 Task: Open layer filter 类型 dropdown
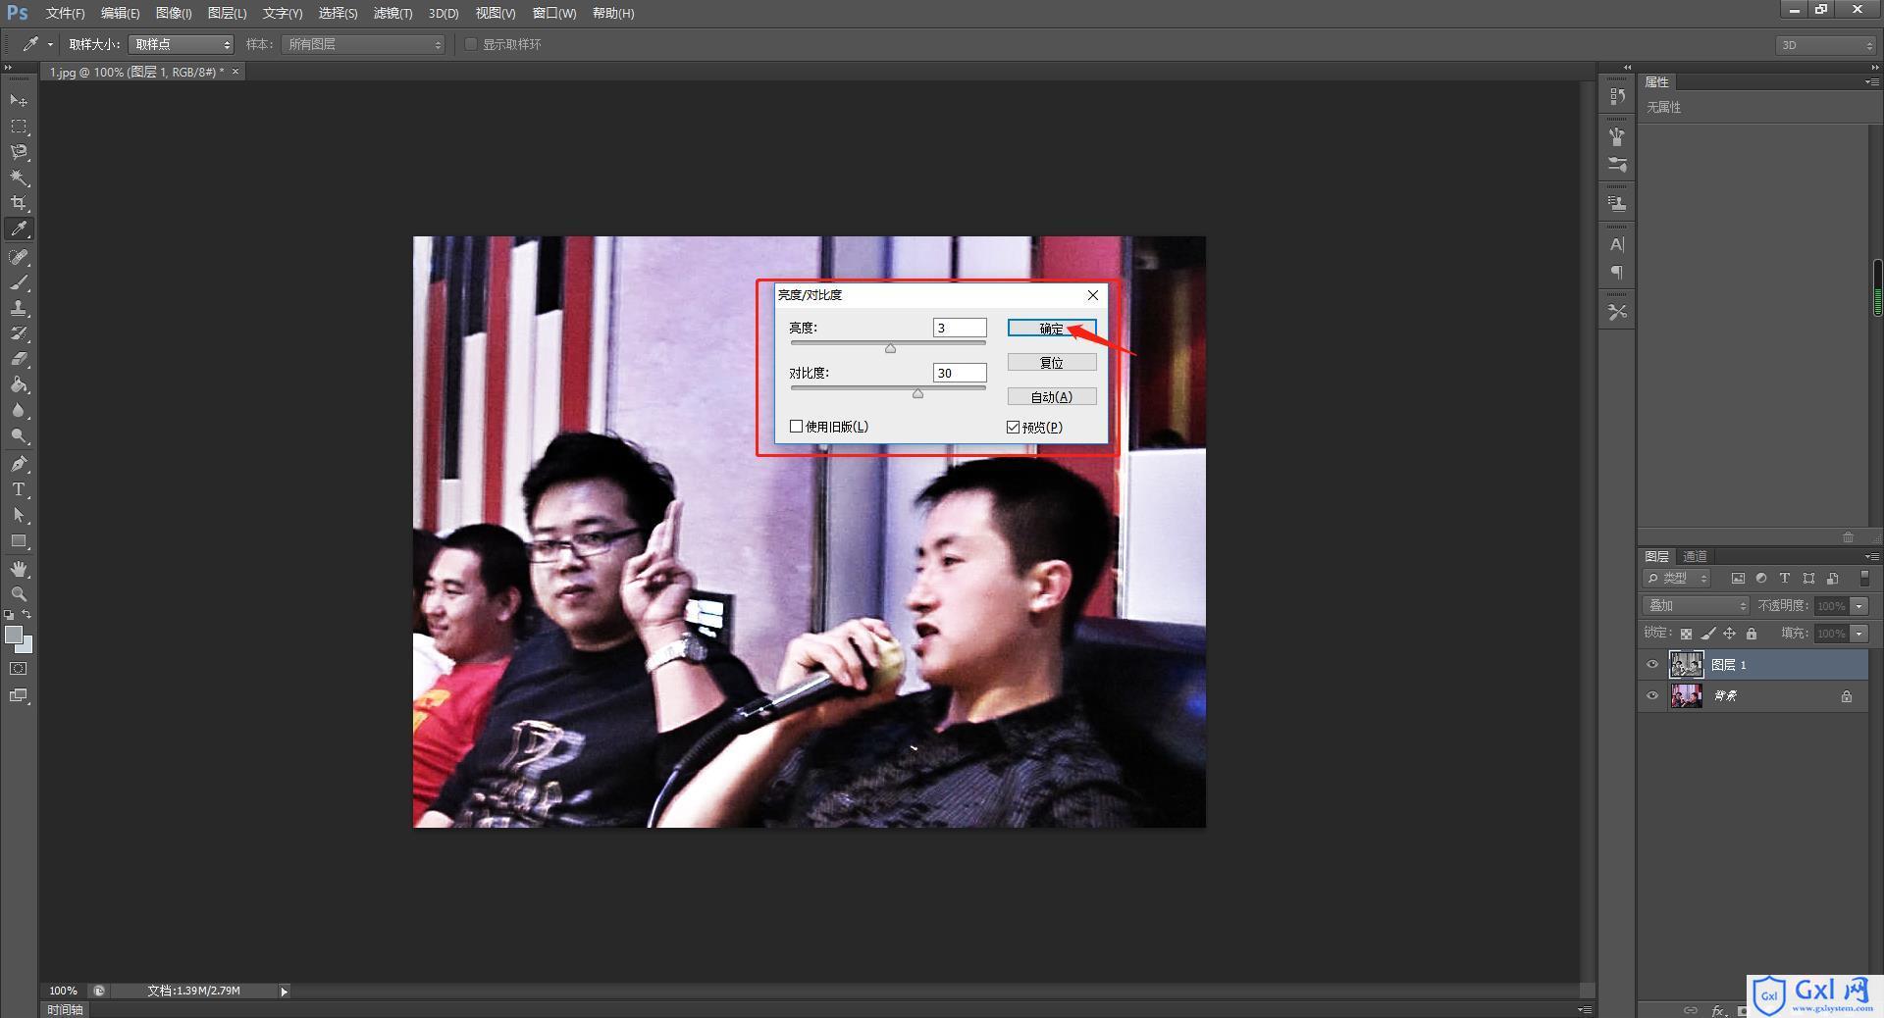coord(1678,579)
